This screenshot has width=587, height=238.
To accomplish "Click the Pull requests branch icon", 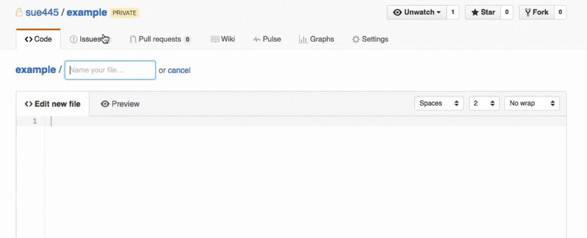I will pyautogui.click(x=133, y=39).
